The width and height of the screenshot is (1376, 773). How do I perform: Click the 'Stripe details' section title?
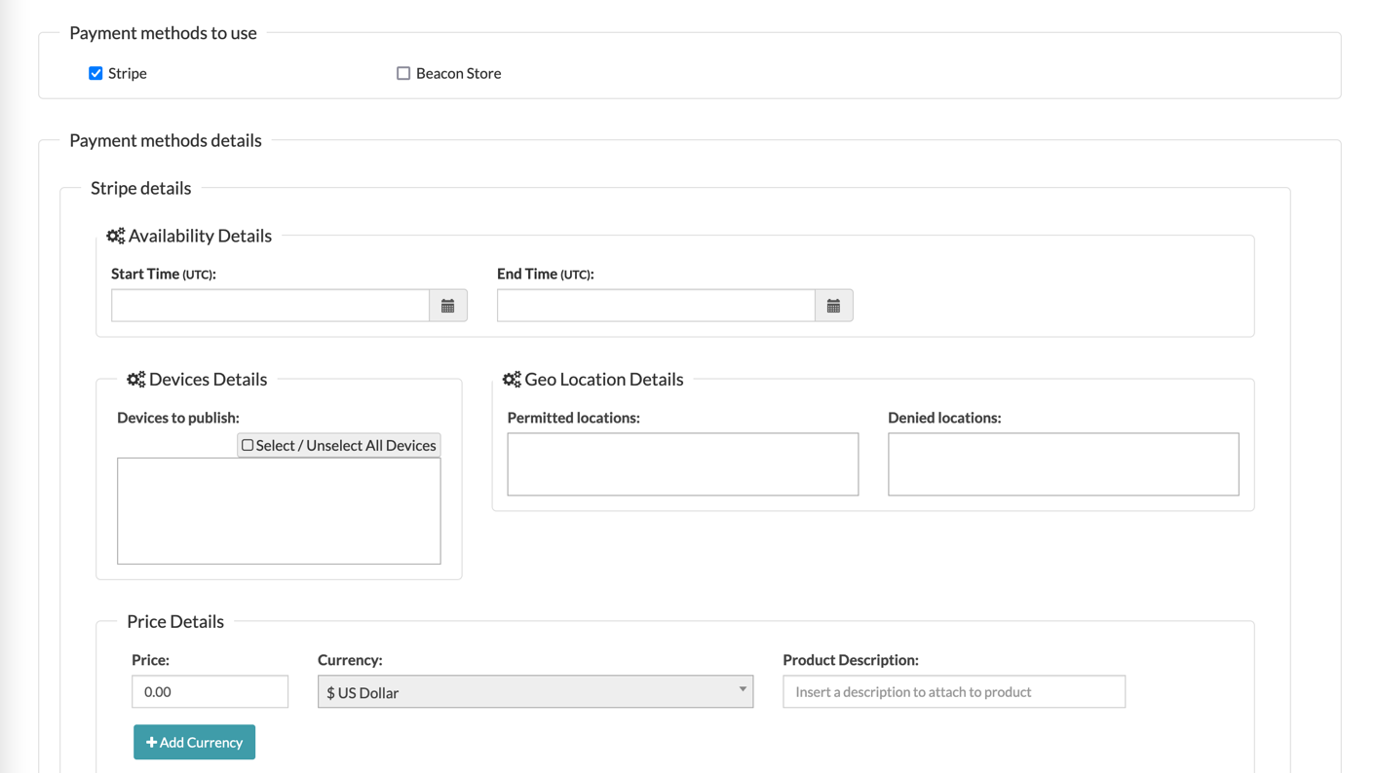point(140,188)
